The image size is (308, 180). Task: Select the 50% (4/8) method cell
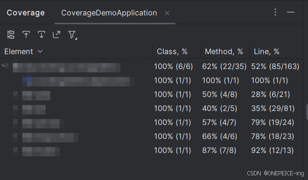[220, 95]
